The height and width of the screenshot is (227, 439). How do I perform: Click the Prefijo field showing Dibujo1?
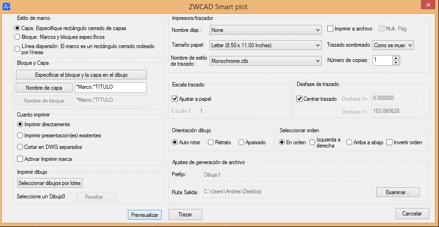click(286, 175)
